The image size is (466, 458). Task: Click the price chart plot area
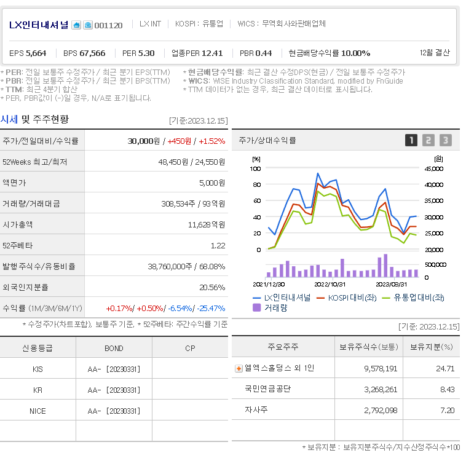[x=342, y=209]
